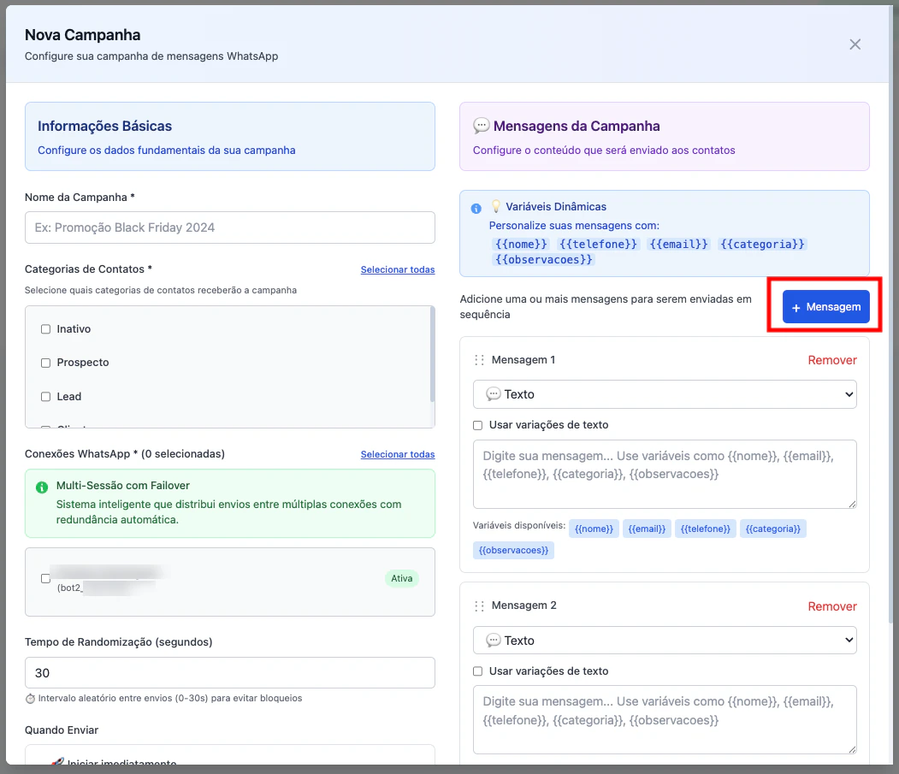This screenshot has height=774, width=899.
Task: Click the speech bubble icon in Mensagens da Campanha
Action: [481, 126]
